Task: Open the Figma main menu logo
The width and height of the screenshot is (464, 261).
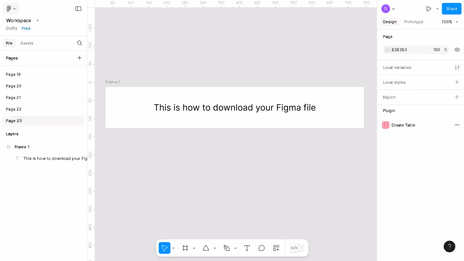Action: pyautogui.click(x=9, y=9)
